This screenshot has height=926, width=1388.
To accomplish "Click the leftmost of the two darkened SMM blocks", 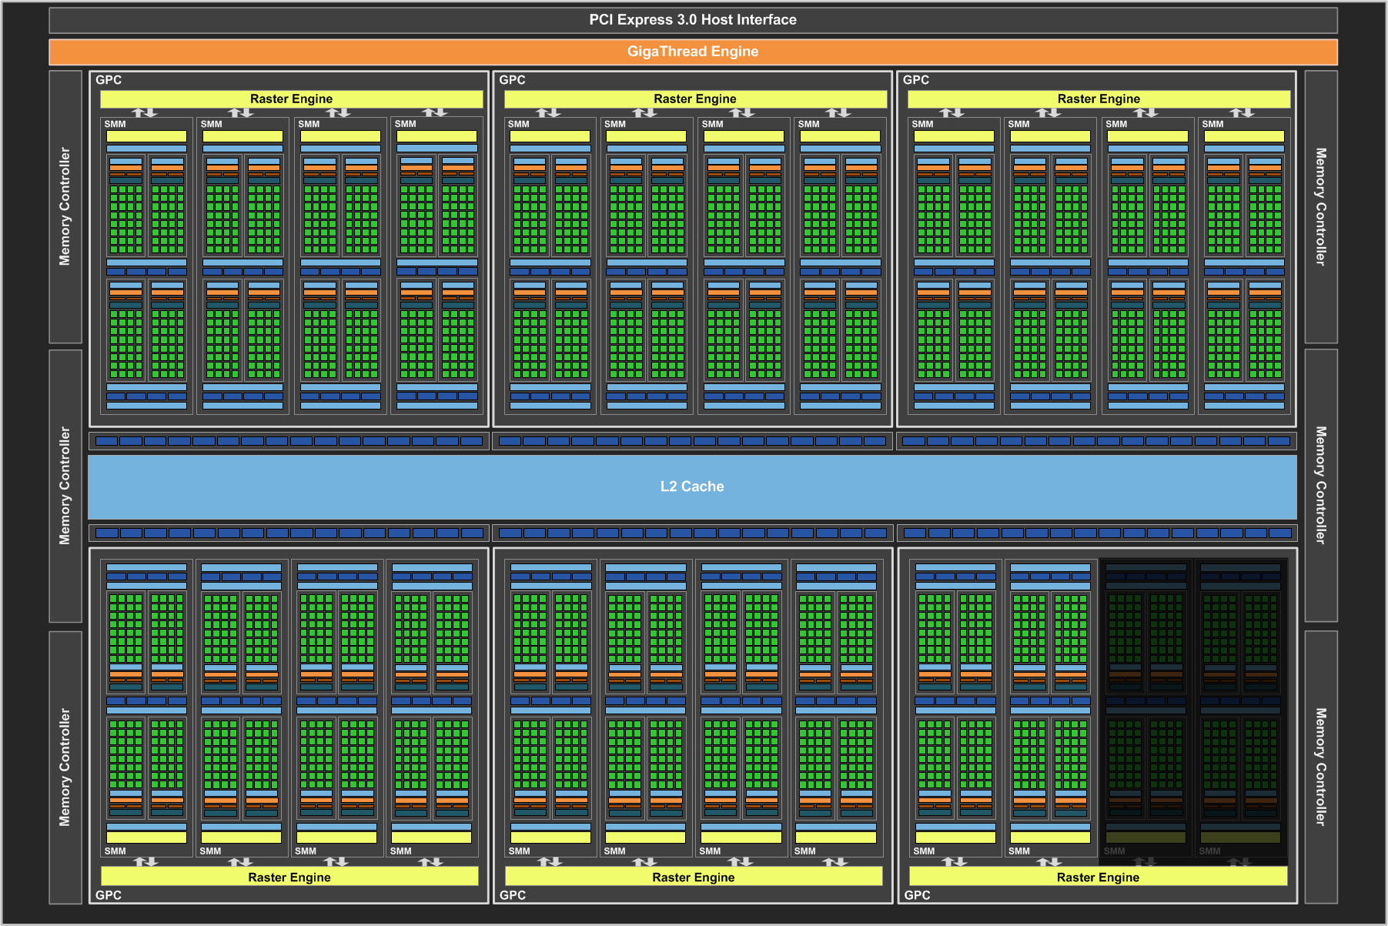I will click(1146, 708).
